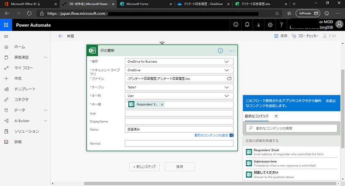The image size is (345, 186).
Task: Open the file picker folder icon
Action: (x=229, y=79)
